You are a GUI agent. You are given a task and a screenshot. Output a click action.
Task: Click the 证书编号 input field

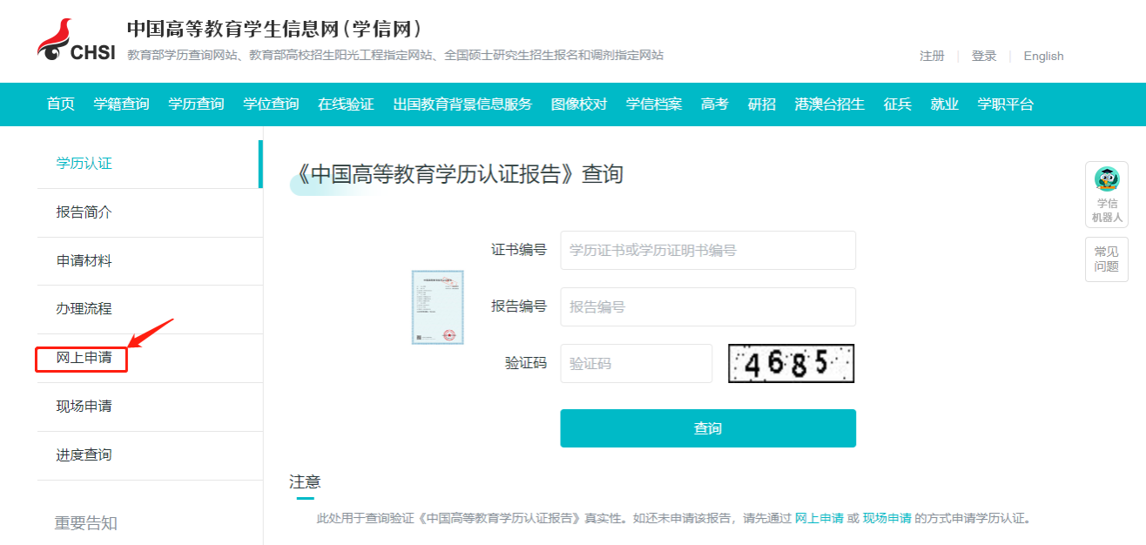pos(707,251)
